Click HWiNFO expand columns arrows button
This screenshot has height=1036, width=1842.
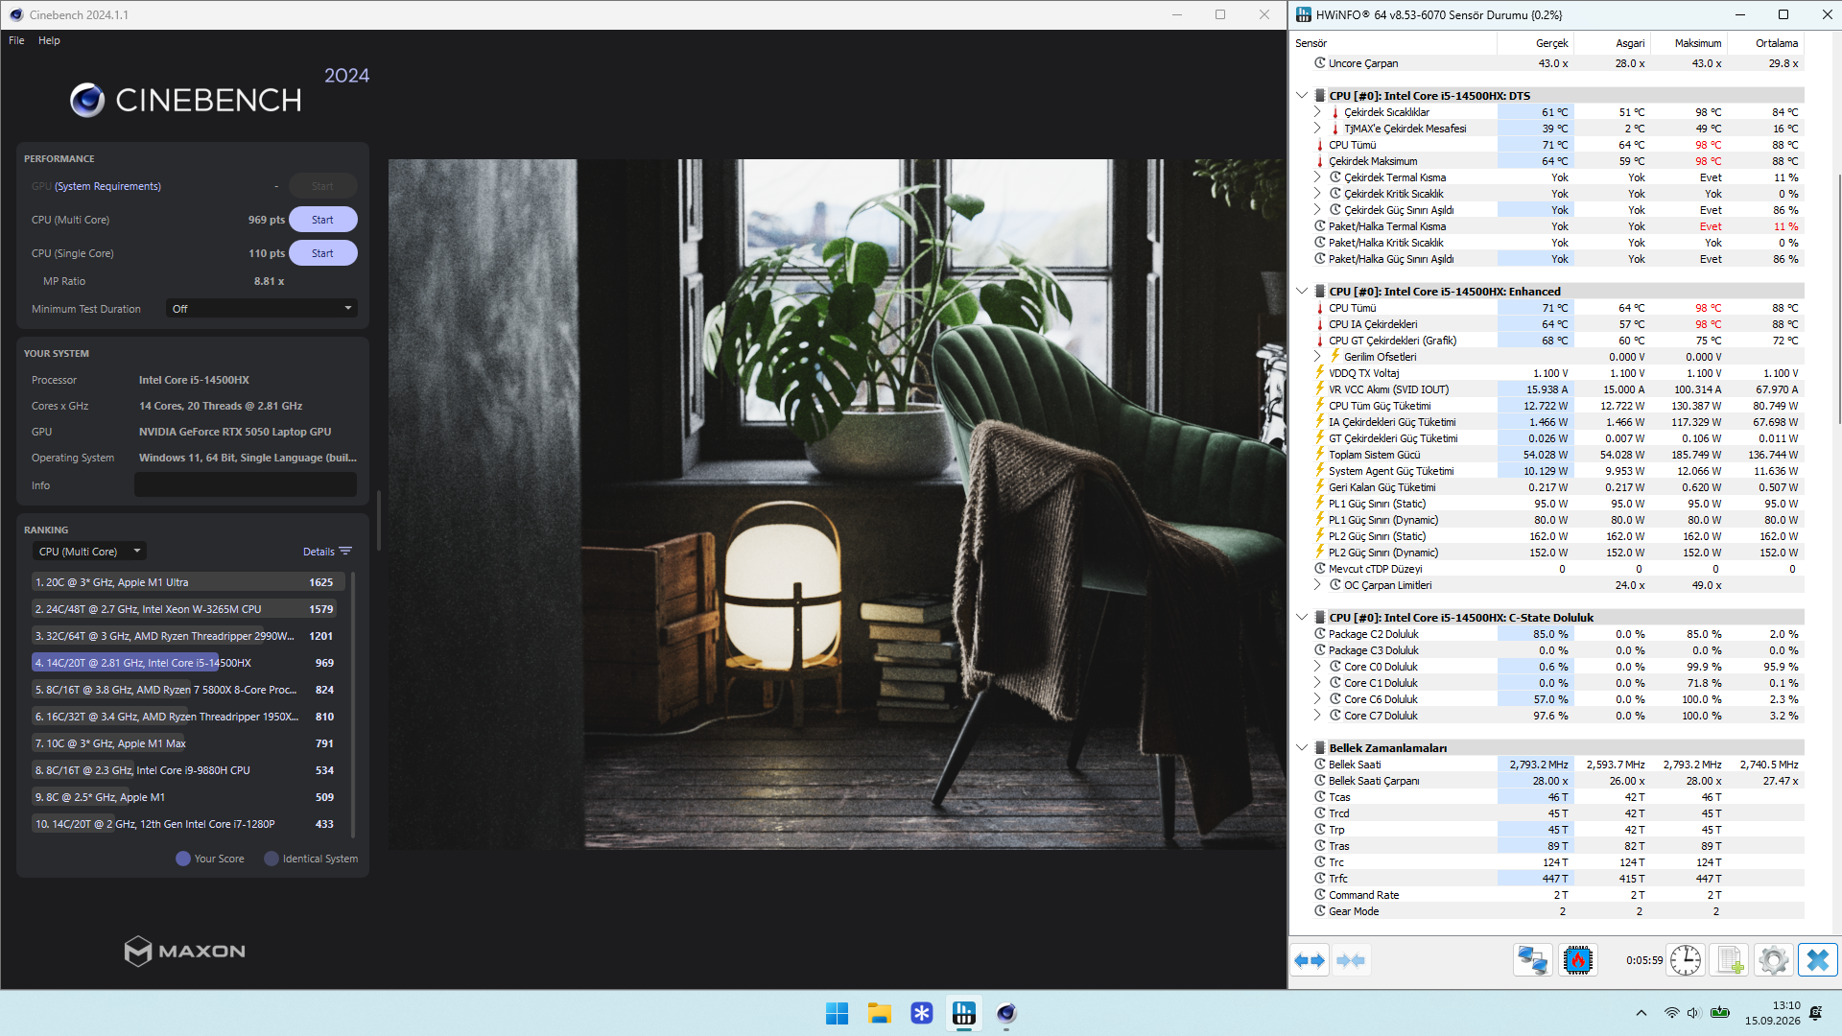[x=1310, y=960]
